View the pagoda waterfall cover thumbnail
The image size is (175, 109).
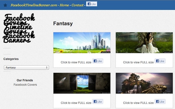(x=144, y=83)
